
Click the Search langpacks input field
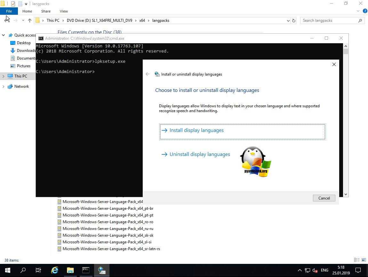coord(330,20)
